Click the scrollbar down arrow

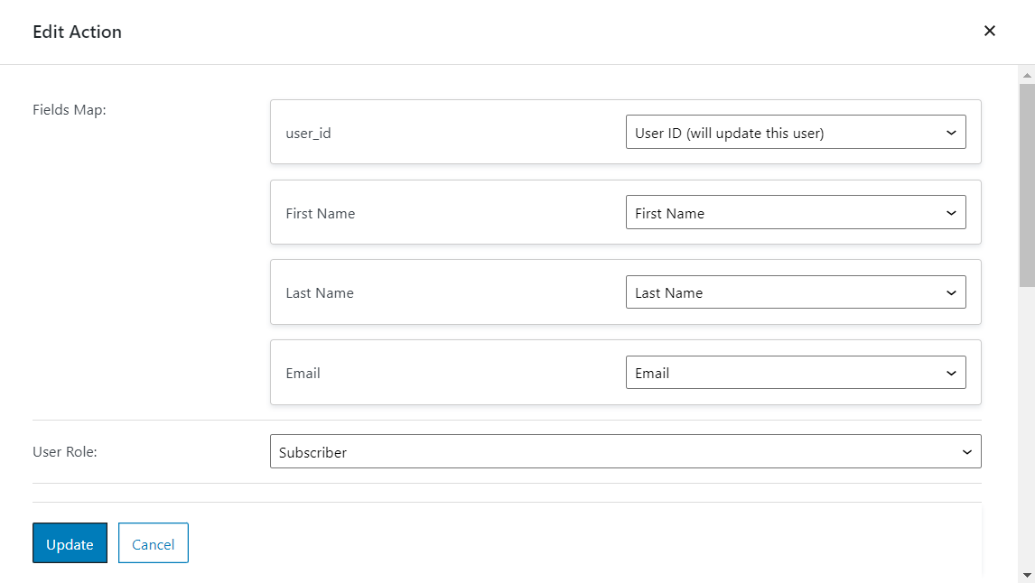1027,576
